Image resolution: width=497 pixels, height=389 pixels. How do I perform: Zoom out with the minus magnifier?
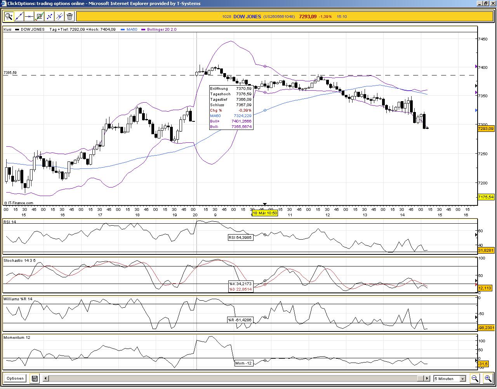pyautogui.click(x=474, y=378)
